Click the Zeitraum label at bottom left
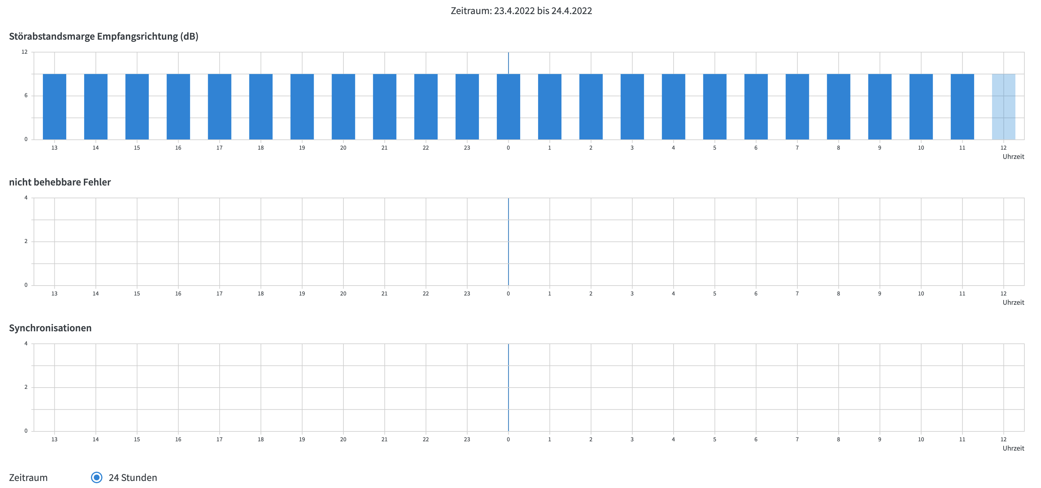Viewport: 1041px width, 488px height. 28,477
